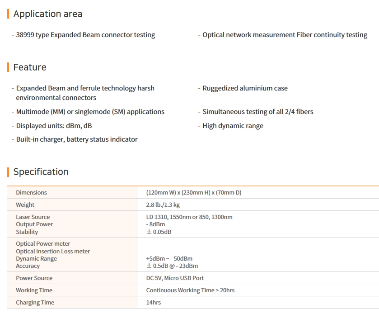
Task: Select the Multimode or singlemode applications line
Action: click(90, 112)
